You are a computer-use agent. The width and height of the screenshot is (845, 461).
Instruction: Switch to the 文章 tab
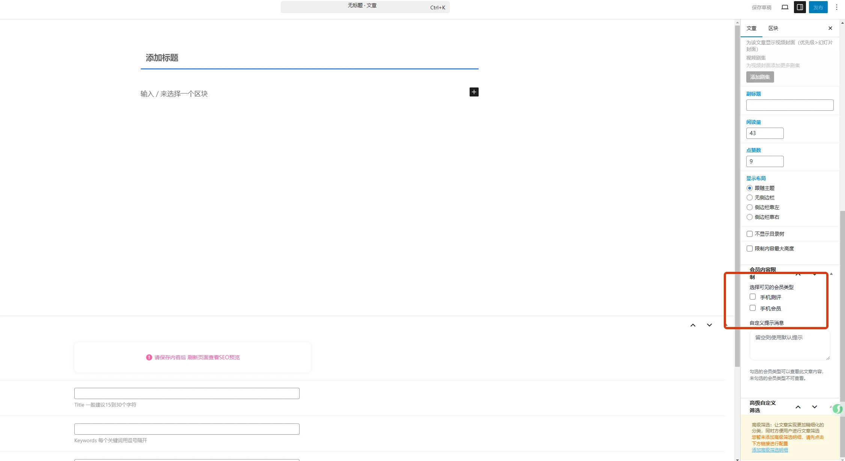[751, 28]
